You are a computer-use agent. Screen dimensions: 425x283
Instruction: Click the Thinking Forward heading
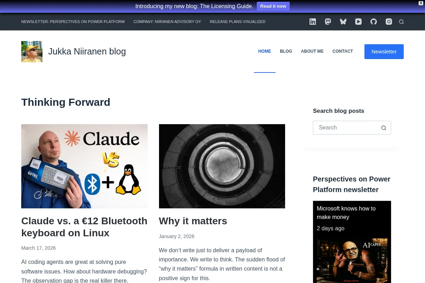tap(66, 102)
